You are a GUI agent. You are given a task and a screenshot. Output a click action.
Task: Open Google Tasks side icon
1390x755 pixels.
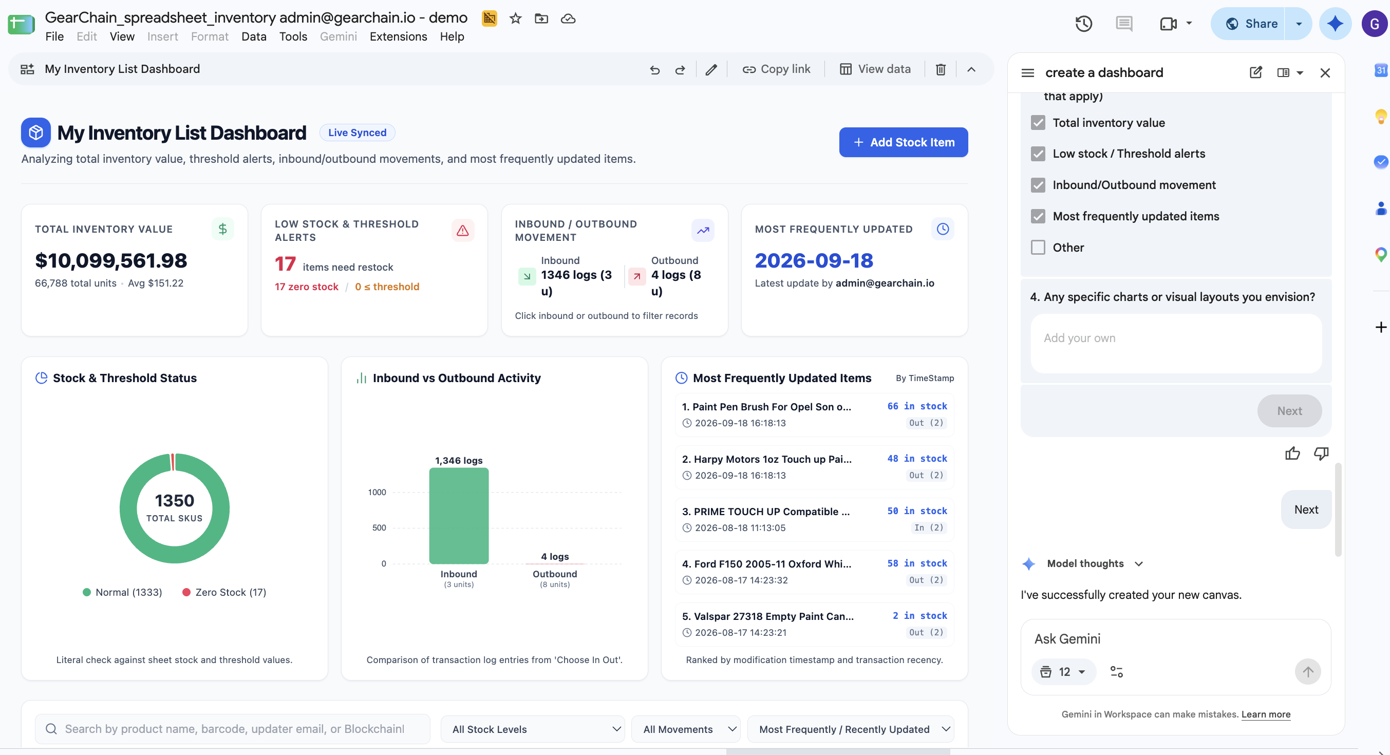(x=1381, y=161)
